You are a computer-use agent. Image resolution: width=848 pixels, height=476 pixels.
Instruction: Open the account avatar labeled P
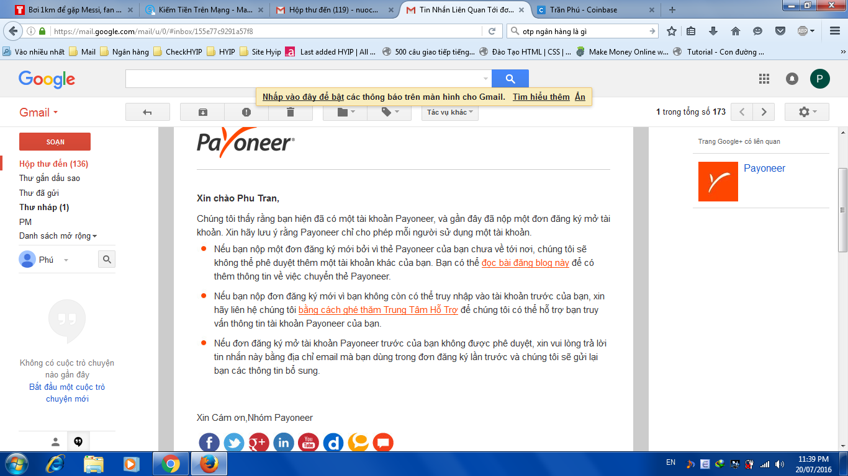(x=819, y=79)
